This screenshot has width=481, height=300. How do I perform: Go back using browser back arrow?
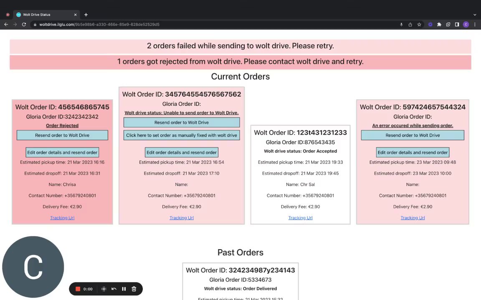click(6, 25)
